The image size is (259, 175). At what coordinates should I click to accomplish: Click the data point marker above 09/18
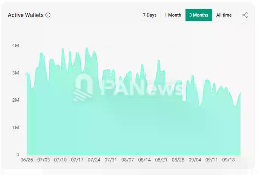[228, 93]
